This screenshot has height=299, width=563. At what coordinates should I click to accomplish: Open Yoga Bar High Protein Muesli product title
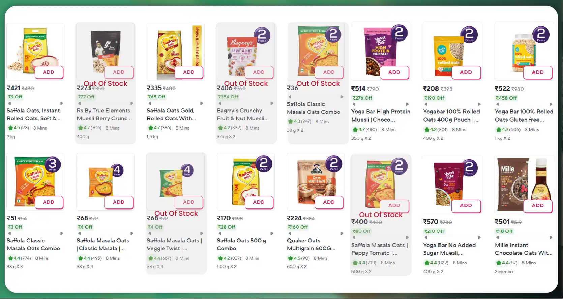pos(381,115)
